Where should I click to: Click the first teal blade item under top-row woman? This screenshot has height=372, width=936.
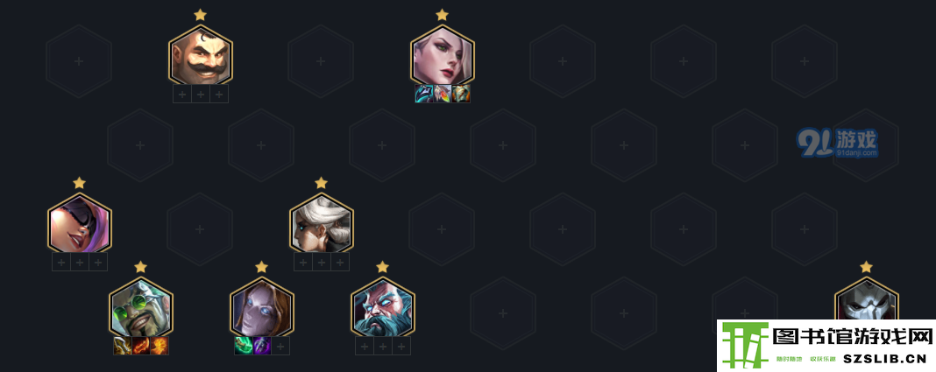(x=424, y=94)
